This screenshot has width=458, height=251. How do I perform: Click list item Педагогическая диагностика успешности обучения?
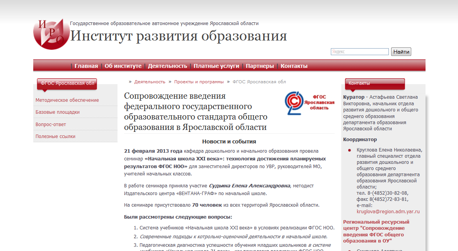coord(235,248)
